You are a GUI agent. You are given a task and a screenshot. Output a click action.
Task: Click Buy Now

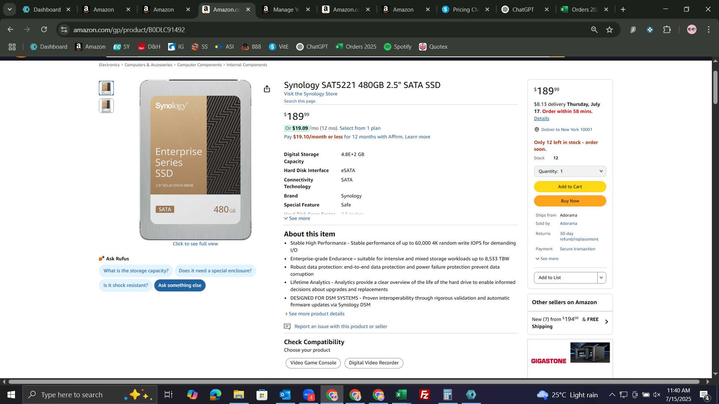tap(570, 201)
